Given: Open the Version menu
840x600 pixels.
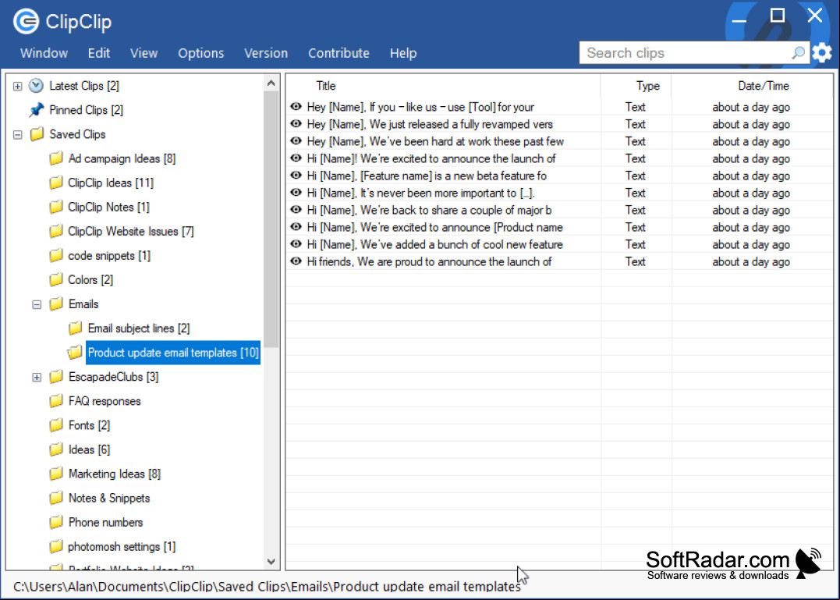Looking at the screenshot, I should (x=266, y=53).
